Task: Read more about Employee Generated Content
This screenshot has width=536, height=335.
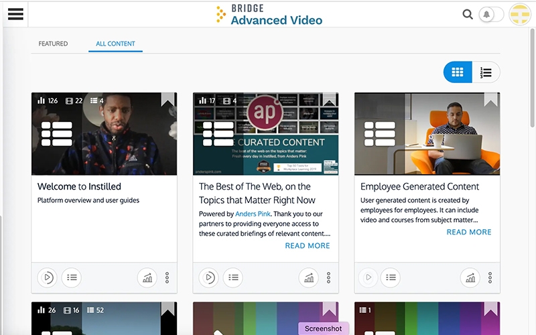Action: (x=468, y=232)
